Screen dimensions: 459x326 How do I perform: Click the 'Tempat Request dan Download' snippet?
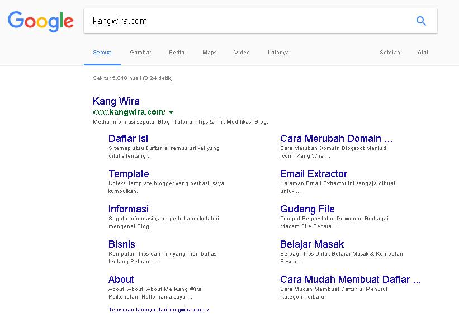pyautogui.click(x=334, y=223)
